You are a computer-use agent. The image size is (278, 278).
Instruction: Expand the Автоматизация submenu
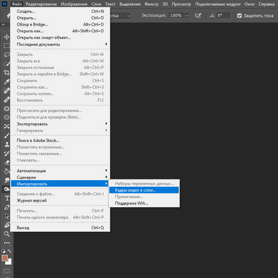[60, 171]
